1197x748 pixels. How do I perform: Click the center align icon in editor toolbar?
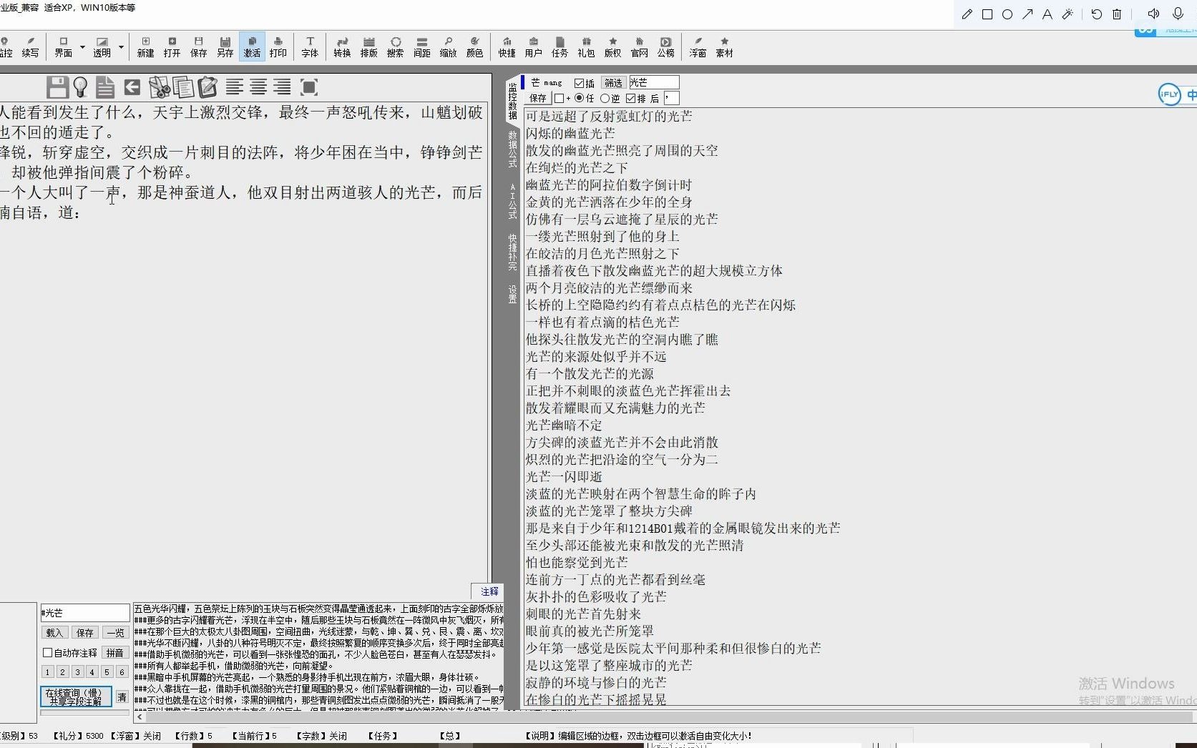click(258, 87)
